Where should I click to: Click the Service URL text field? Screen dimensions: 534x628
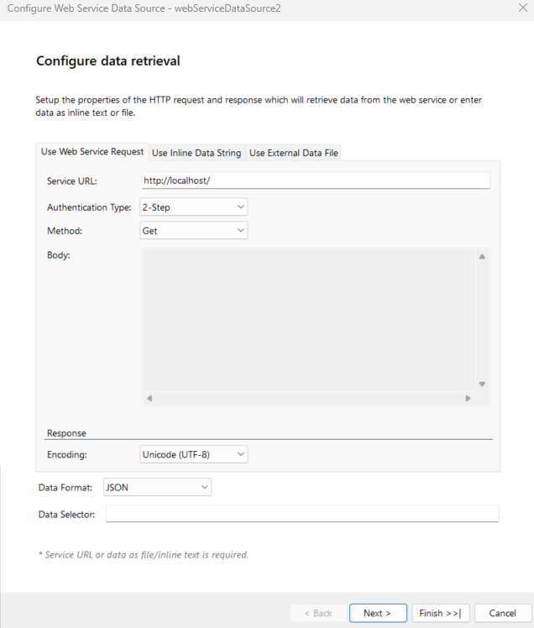coord(315,181)
